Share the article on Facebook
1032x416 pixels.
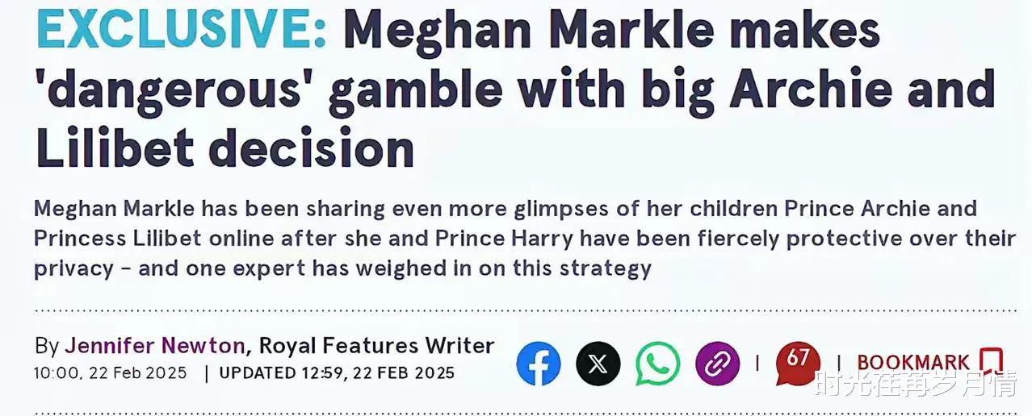pyautogui.click(x=539, y=364)
